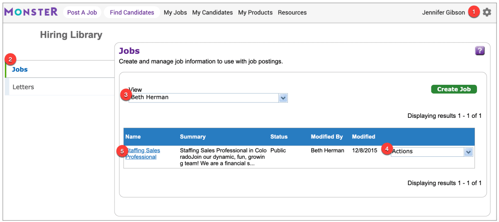Sort by the Name column header

point(133,136)
